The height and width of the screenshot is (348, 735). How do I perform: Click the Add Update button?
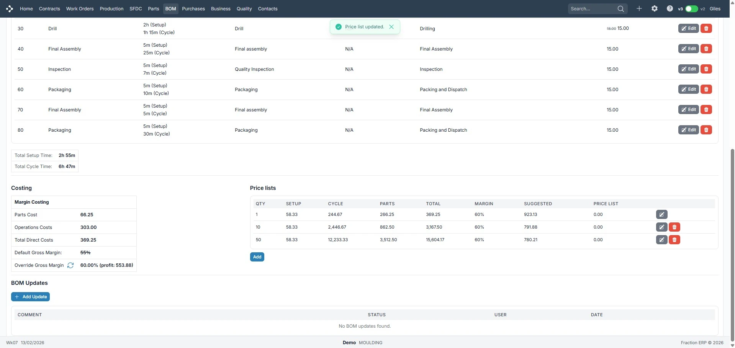[x=30, y=297]
